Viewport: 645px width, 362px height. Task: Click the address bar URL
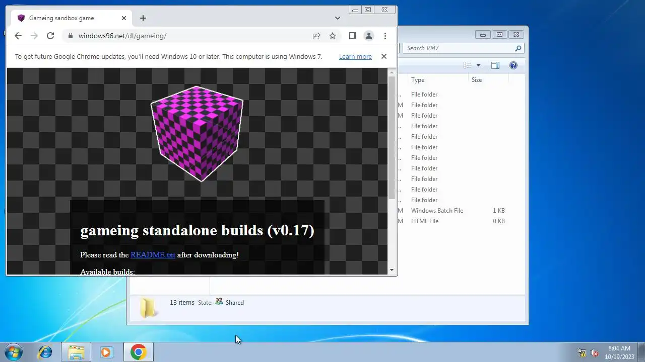(122, 36)
